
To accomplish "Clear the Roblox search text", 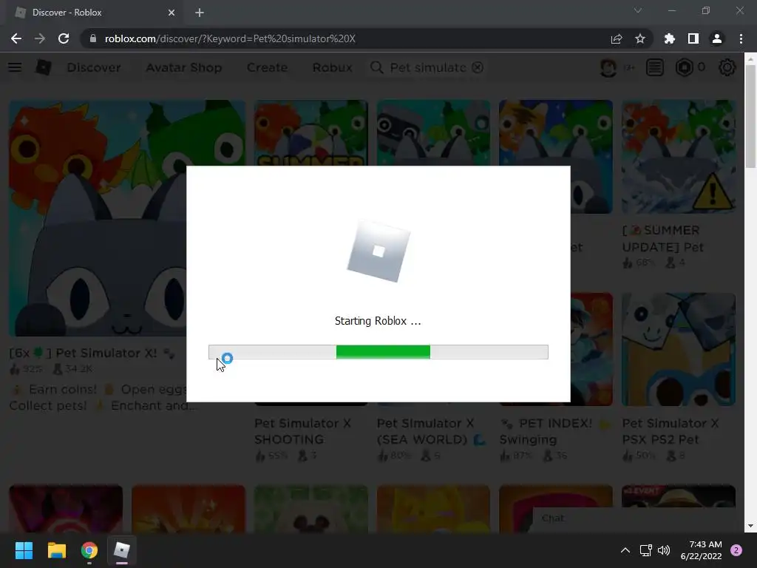I will (x=478, y=67).
